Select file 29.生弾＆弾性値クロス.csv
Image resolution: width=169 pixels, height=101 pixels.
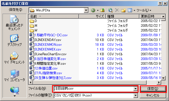tap(51, 78)
